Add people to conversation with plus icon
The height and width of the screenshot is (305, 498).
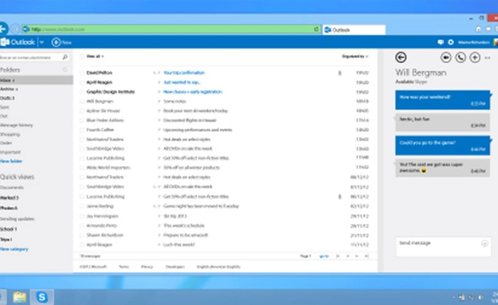coord(475,57)
